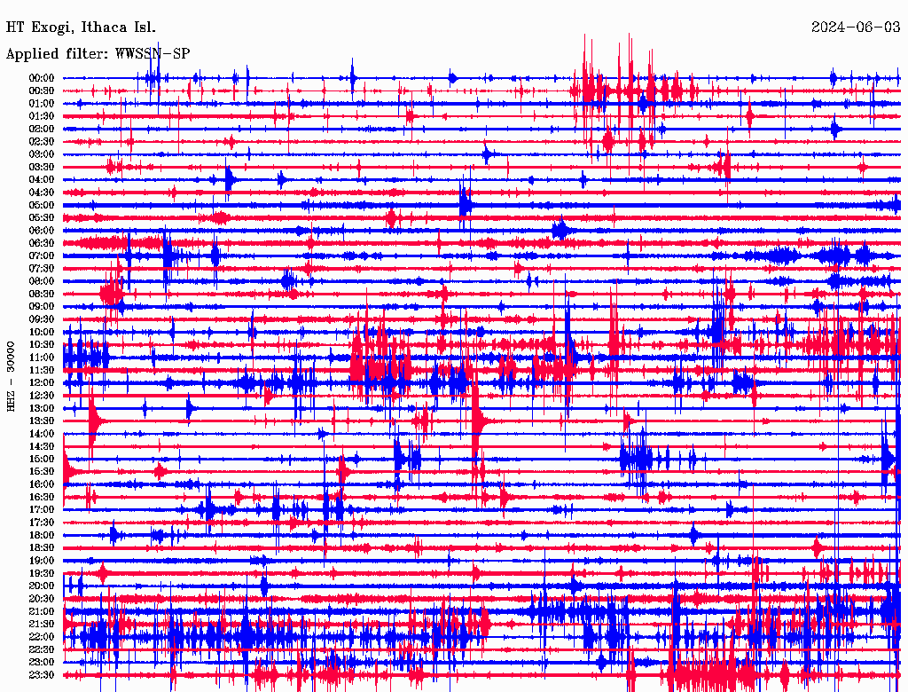Click the 12:00 time label
This screenshot has width=908, height=692.
42,382
